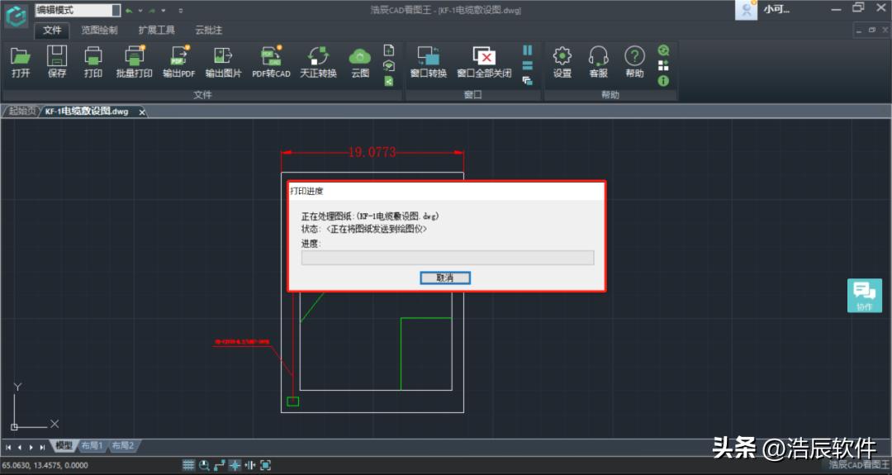Viewport: 892px width, 475px height.
Task: Click the undo arrow in title bar
Action: coord(129,10)
